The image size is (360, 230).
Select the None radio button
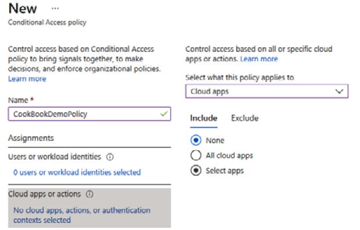pos(196,140)
